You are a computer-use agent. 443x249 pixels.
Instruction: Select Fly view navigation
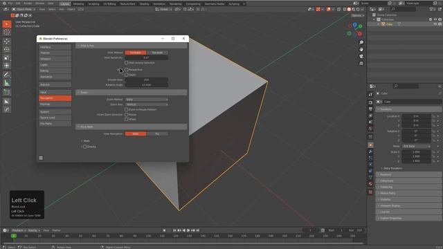tap(157, 133)
